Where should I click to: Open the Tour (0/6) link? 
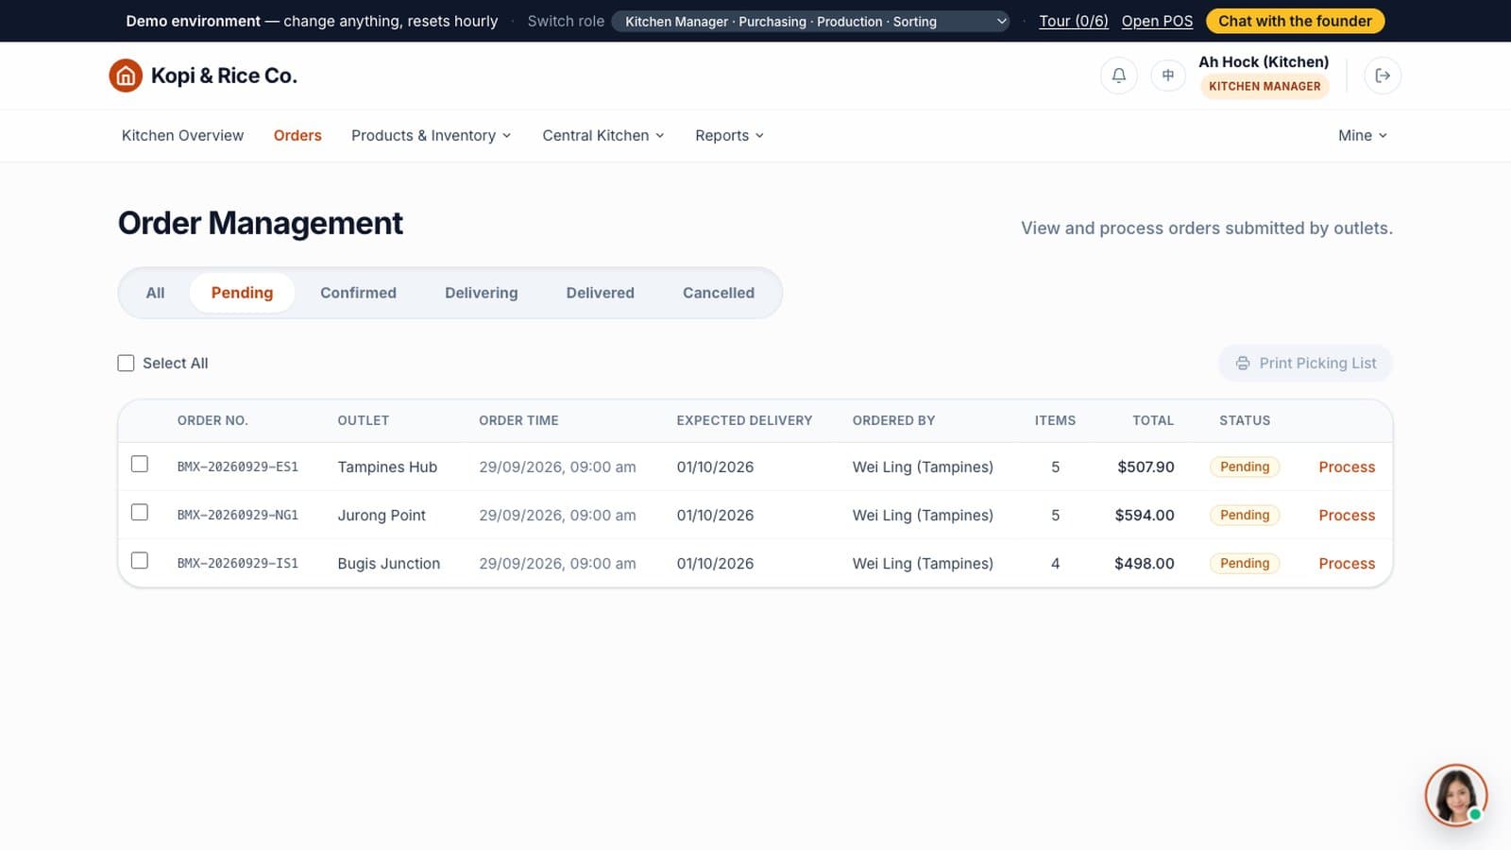point(1074,21)
